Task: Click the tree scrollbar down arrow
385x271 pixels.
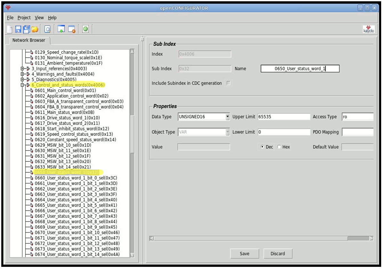Action: pyautogui.click(x=132, y=255)
